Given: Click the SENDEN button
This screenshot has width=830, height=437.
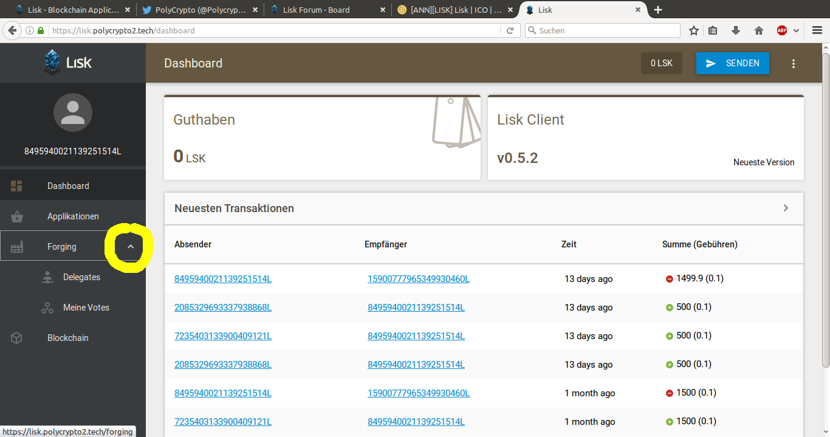Looking at the screenshot, I should coord(733,63).
